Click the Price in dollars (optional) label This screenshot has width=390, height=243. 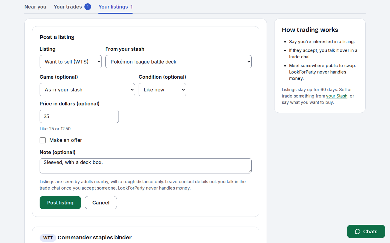tap(69, 104)
